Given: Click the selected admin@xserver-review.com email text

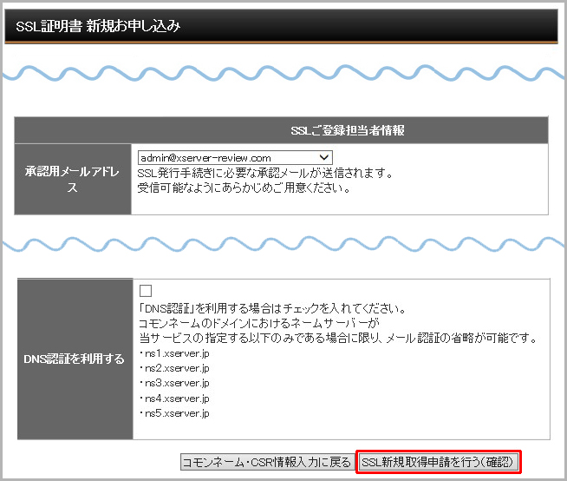Looking at the screenshot, I should [x=205, y=157].
